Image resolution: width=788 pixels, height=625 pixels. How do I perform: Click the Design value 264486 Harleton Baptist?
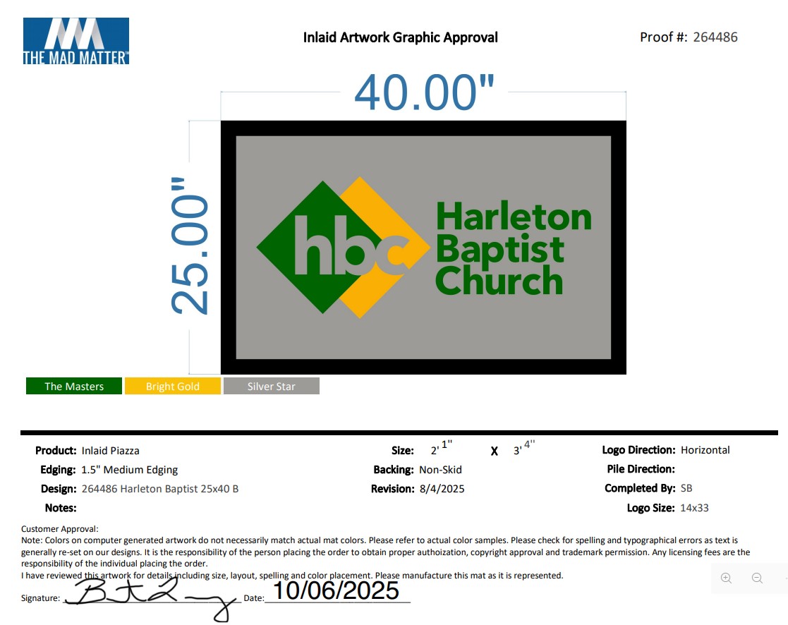coord(159,489)
